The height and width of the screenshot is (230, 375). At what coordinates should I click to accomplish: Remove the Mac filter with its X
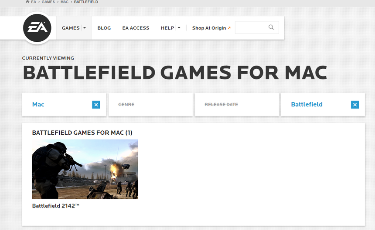96,105
